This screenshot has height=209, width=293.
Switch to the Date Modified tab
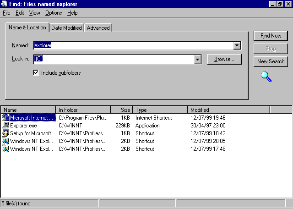(66, 28)
